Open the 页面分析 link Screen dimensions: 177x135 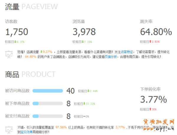[x=111, y=56]
